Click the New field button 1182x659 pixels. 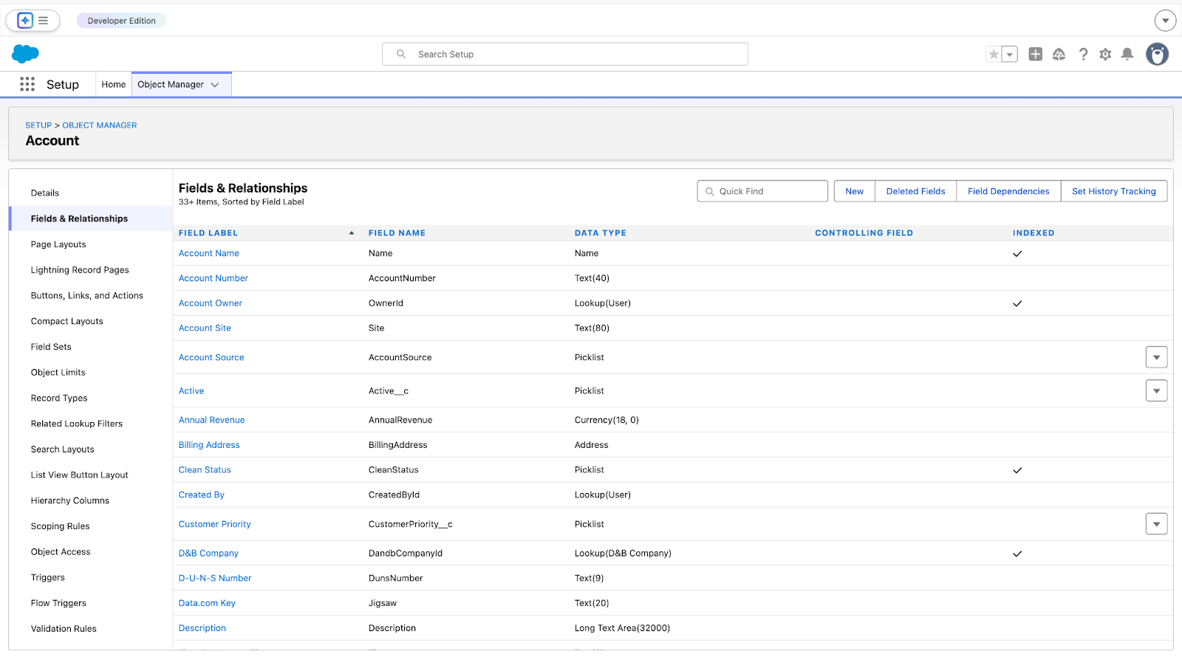855,191
